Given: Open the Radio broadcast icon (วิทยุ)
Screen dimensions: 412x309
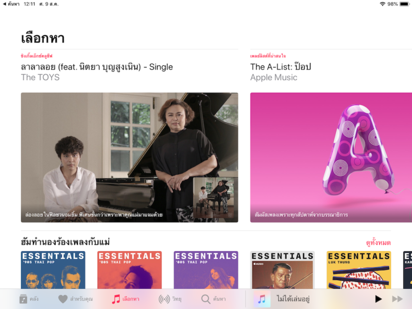Looking at the screenshot, I should (164, 299).
